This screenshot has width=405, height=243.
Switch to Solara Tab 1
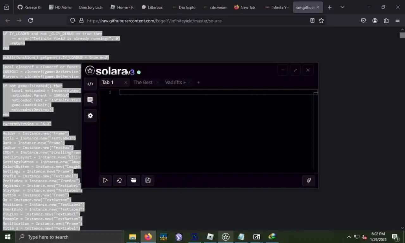pos(108,82)
